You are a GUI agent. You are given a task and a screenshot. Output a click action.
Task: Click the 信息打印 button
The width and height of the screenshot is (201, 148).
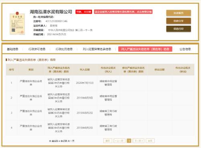click(x=178, y=29)
